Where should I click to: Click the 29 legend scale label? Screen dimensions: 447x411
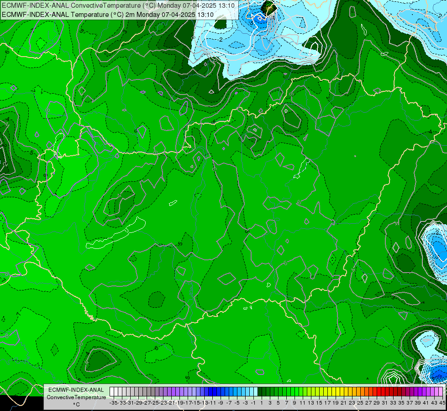(x=377, y=403)
